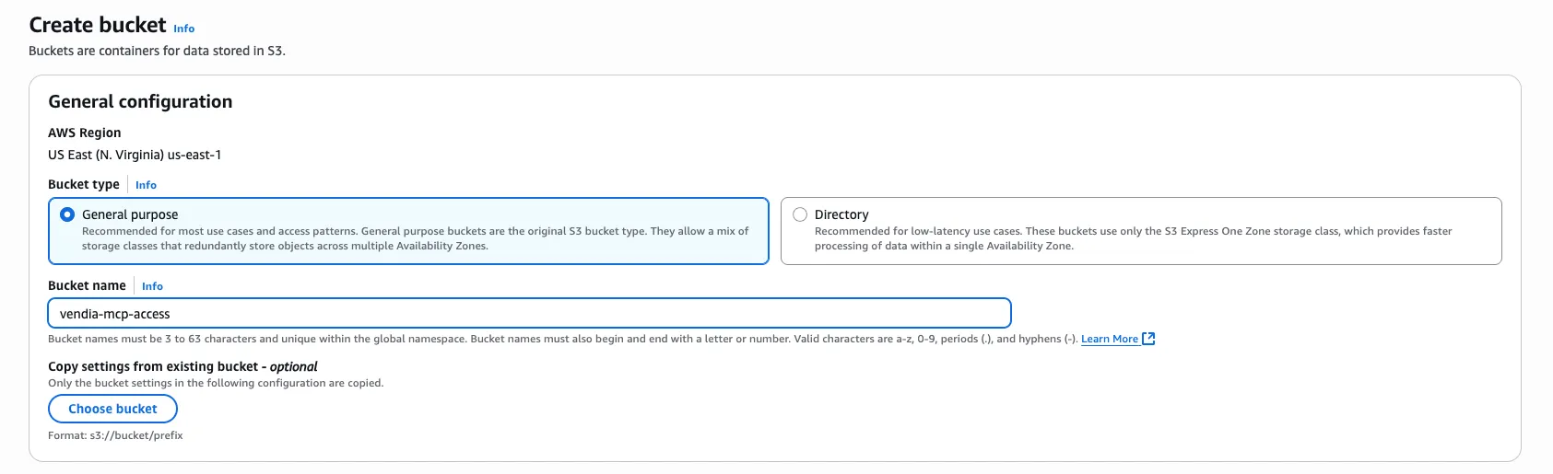Click the external link icon after Learn More
Viewport: 1553px width, 474px height.
(1148, 339)
